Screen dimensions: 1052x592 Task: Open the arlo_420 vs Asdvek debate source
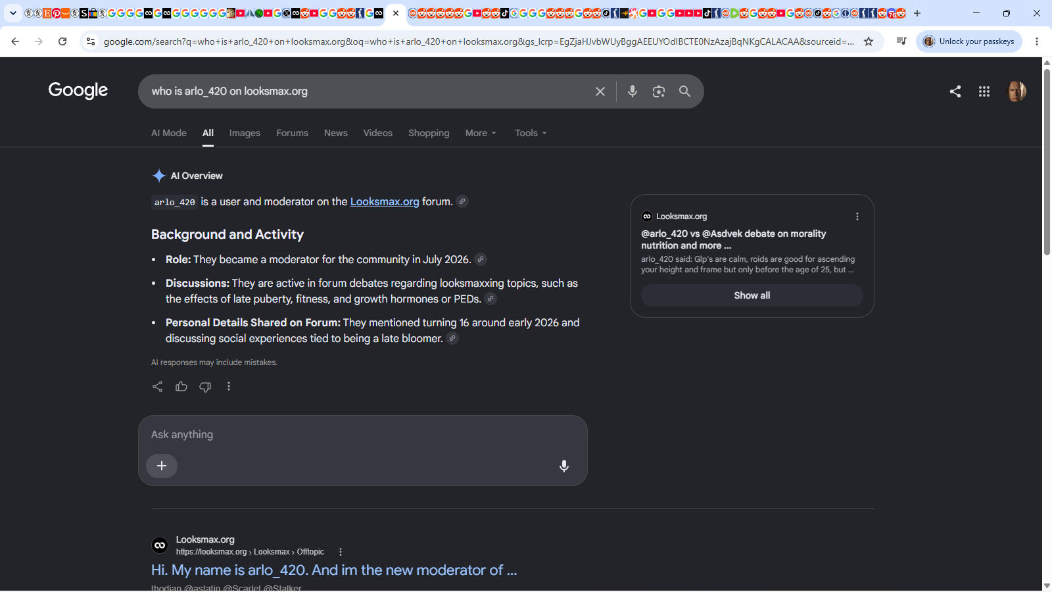click(734, 239)
